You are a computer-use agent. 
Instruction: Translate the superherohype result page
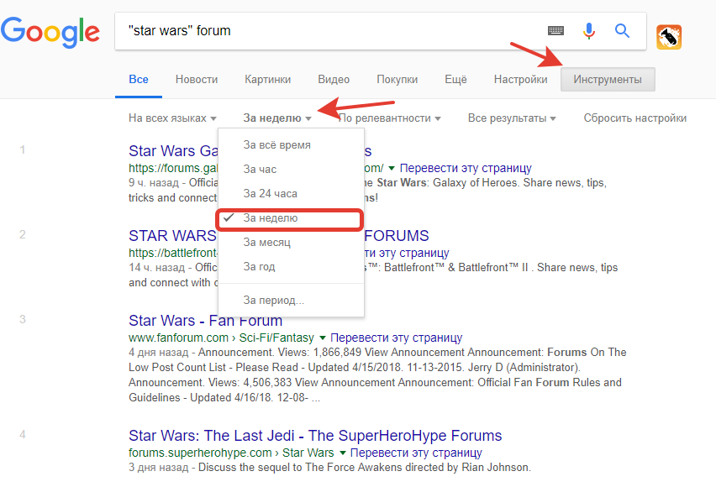[x=416, y=453]
